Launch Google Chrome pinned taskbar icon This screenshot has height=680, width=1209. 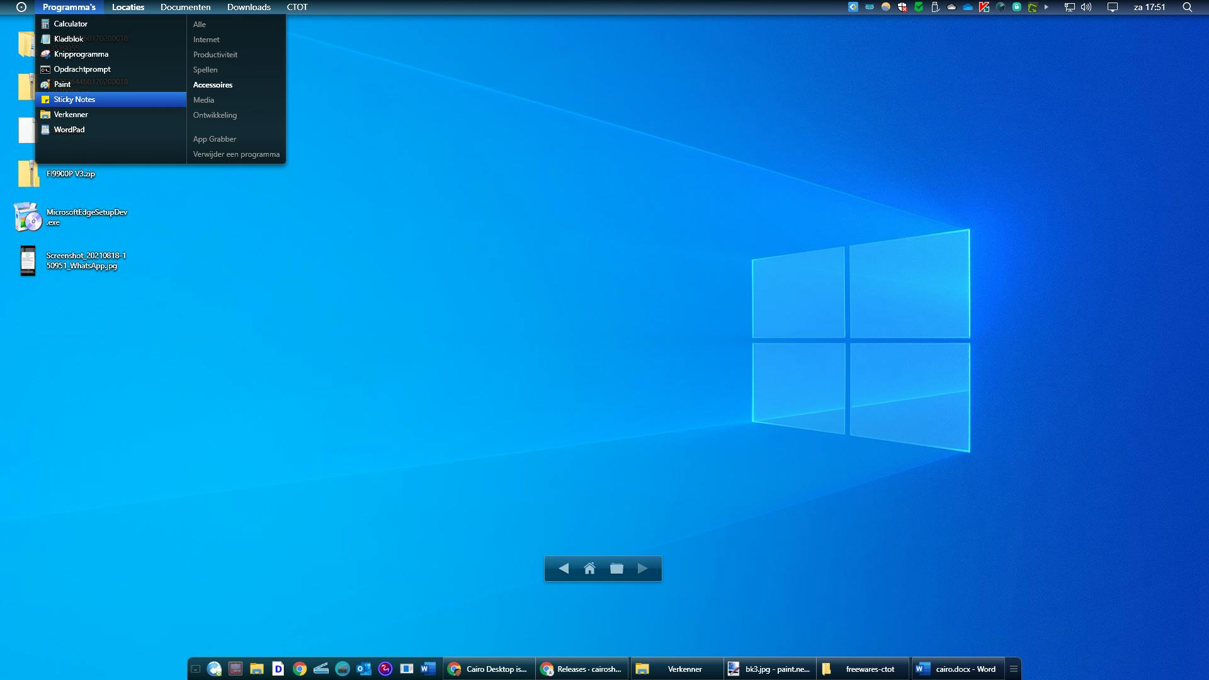[300, 669]
